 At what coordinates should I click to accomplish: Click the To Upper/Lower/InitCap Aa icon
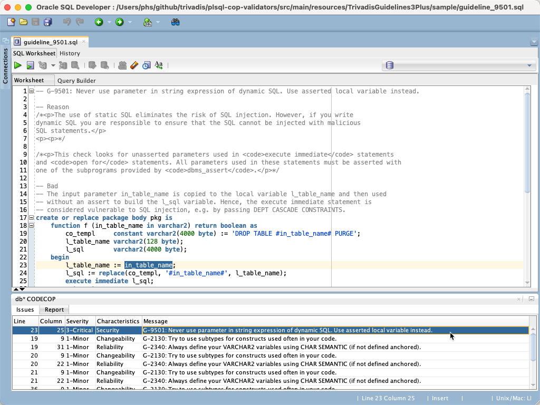(x=159, y=65)
